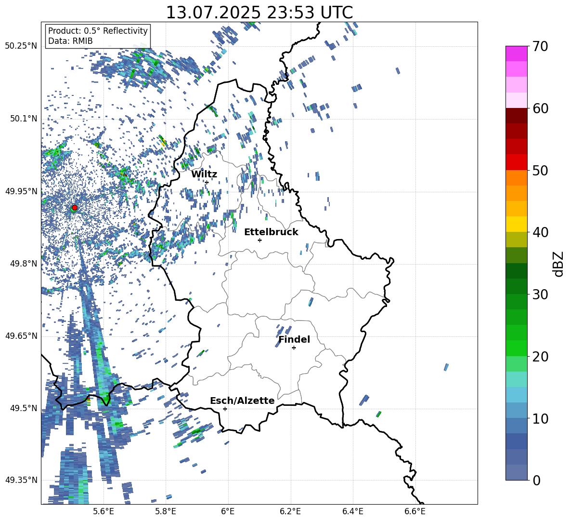Viewport: 570px width, 521px height.
Task: Click the colorbar tick label '60'
Action: click(x=540, y=108)
